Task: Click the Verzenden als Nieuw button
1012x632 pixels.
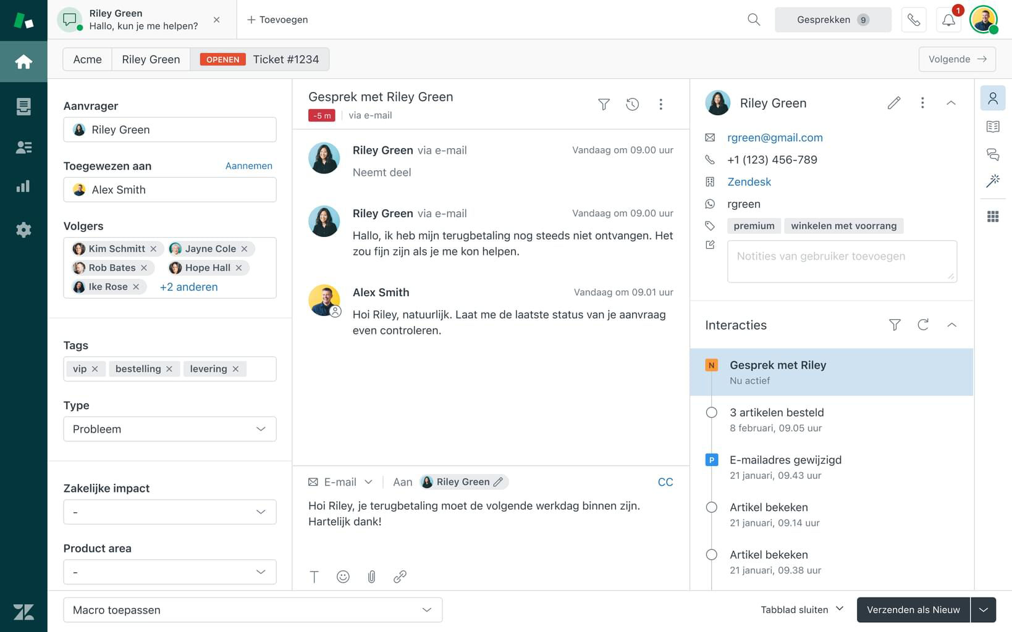Action: pos(913,610)
